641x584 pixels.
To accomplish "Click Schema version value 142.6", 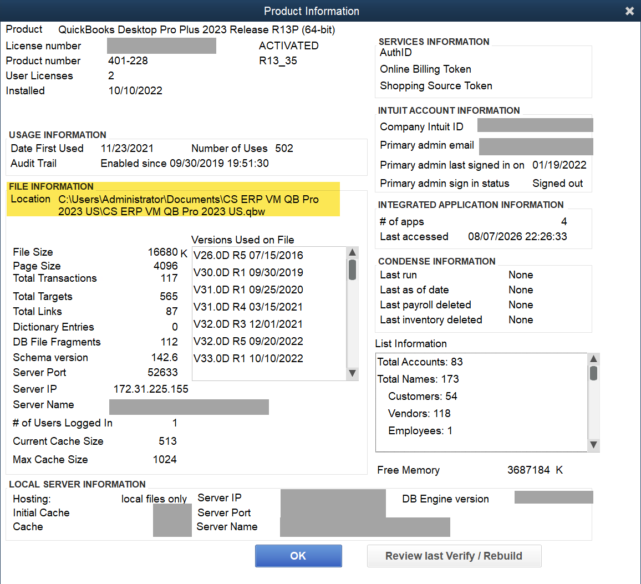I will [x=165, y=357].
